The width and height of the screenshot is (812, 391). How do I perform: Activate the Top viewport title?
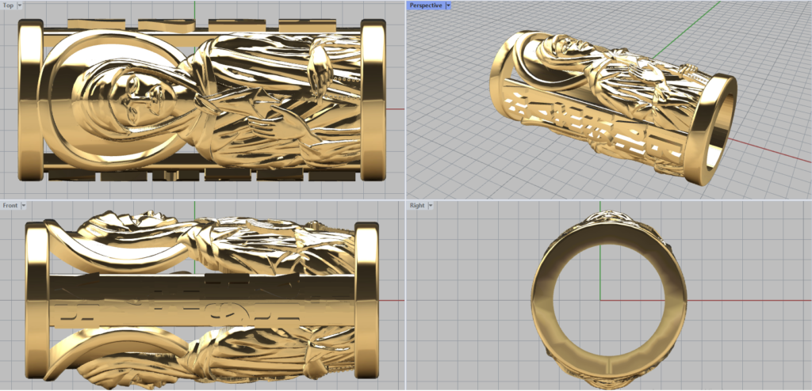point(8,6)
